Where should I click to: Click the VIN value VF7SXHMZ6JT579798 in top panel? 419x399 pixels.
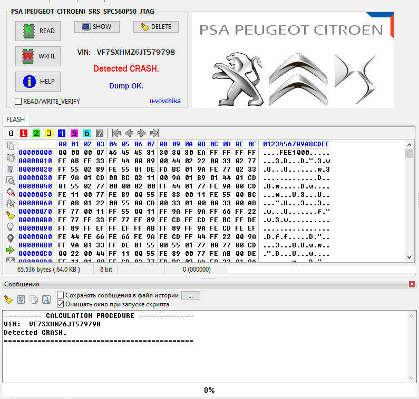136,52
